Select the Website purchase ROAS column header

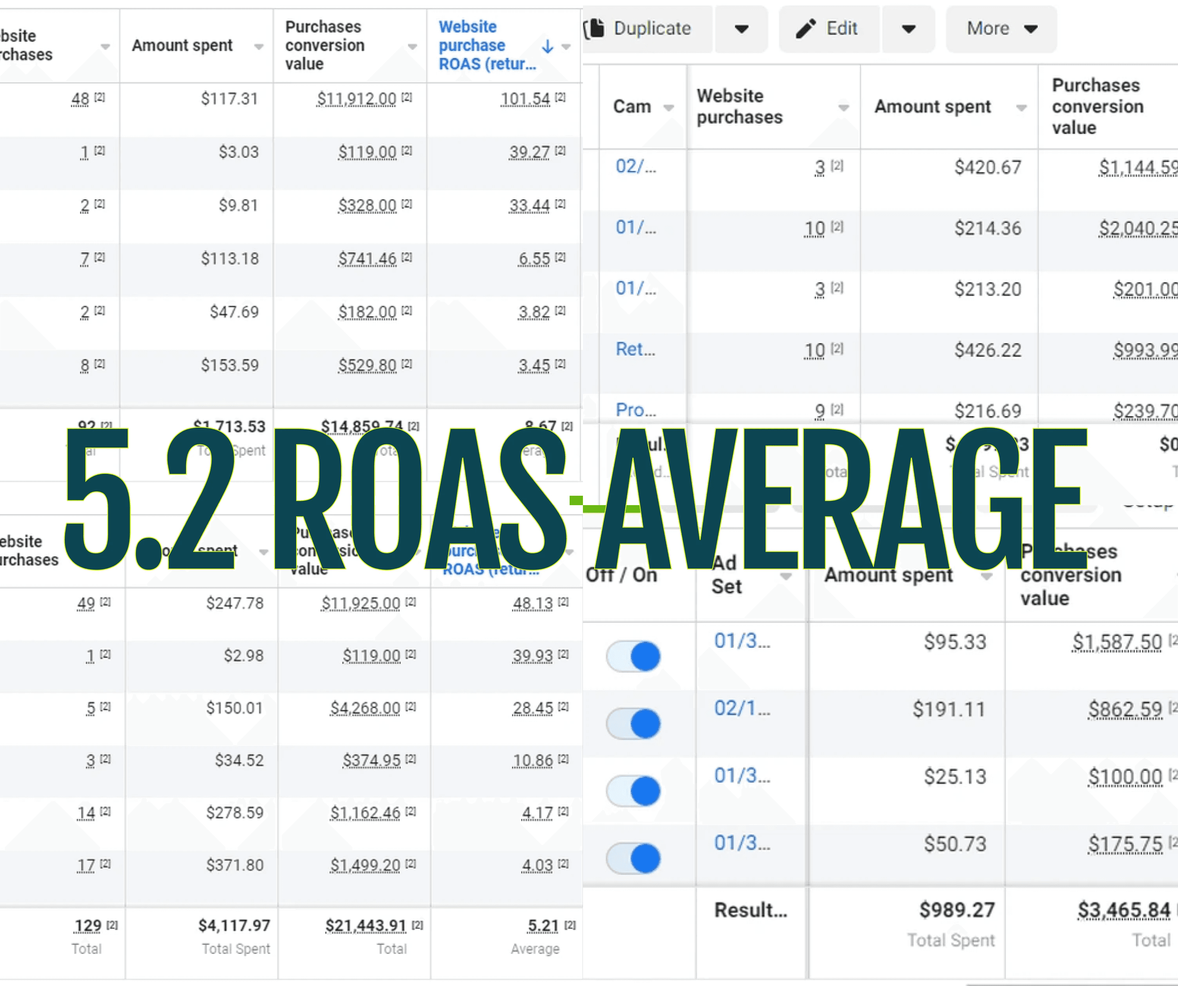click(487, 45)
